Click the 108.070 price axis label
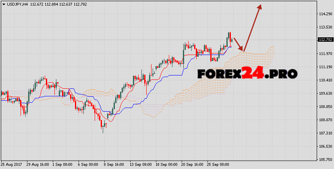334x169 pixels. tap(325, 120)
